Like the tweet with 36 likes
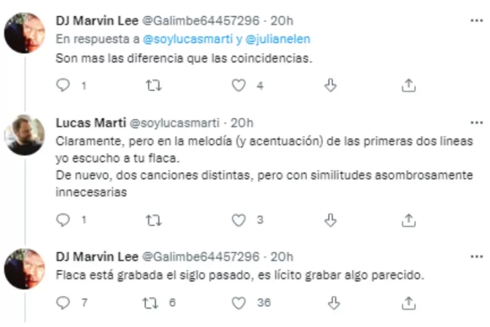Screen dimensions: 490x327 coord(239,303)
